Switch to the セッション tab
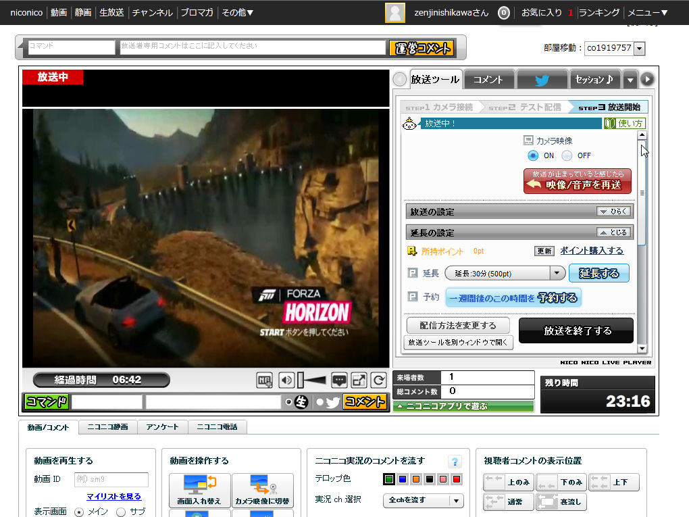The height and width of the screenshot is (517, 689). pos(594,80)
